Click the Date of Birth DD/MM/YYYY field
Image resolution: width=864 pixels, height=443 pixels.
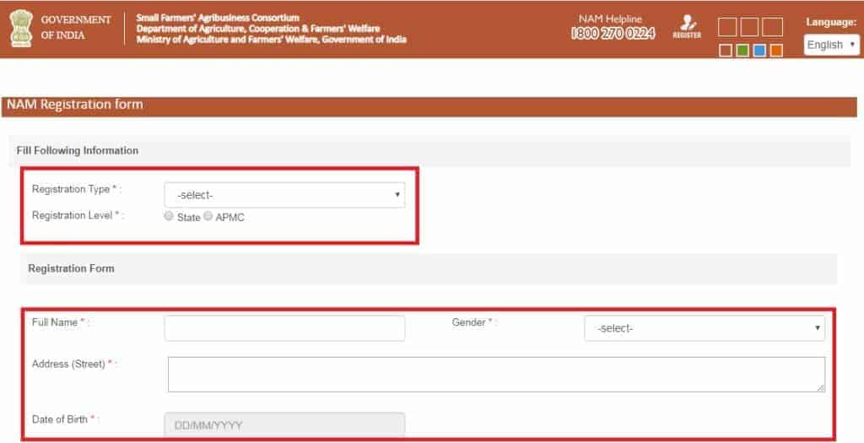(284, 424)
